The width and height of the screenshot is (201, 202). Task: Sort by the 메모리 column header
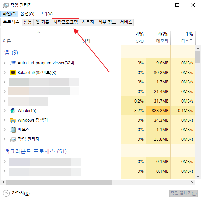pos(158,38)
